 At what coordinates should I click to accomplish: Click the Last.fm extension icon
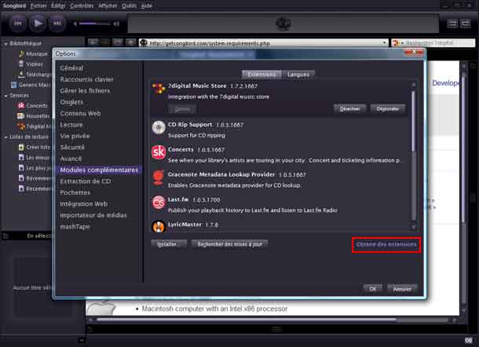(159, 203)
